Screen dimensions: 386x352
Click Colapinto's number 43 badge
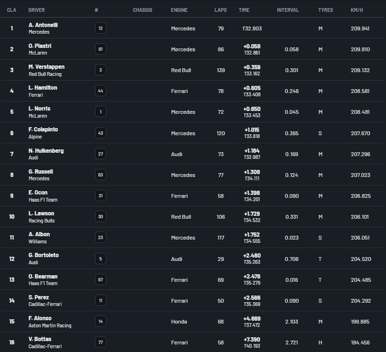click(x=101, y=133)
